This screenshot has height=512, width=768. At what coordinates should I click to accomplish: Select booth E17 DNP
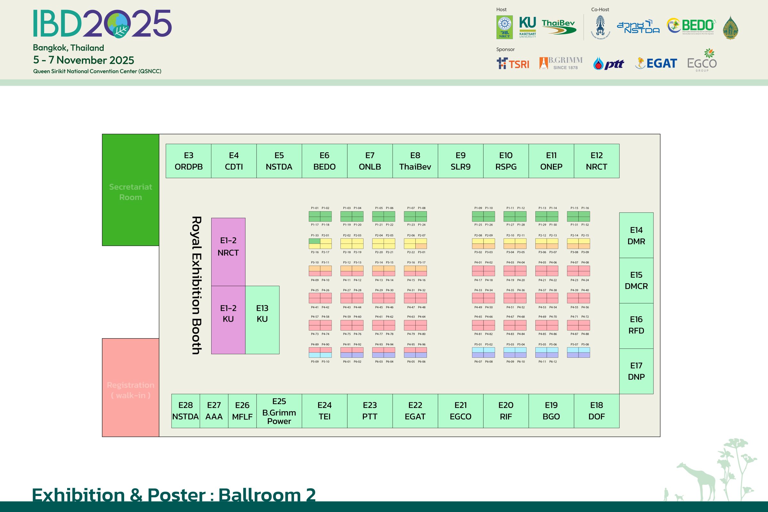pyautogui.click(x=636, y=371)
